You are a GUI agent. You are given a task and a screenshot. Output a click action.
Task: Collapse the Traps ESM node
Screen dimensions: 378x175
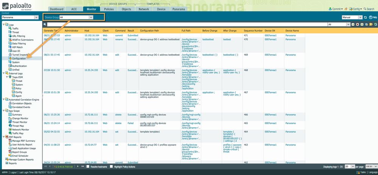[x=7, y=77]
